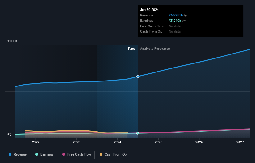Select the Earnings data point at Jun 2024
Viewport: 255px width, 163px height.
pyautogui.click(x=138, y=133)
